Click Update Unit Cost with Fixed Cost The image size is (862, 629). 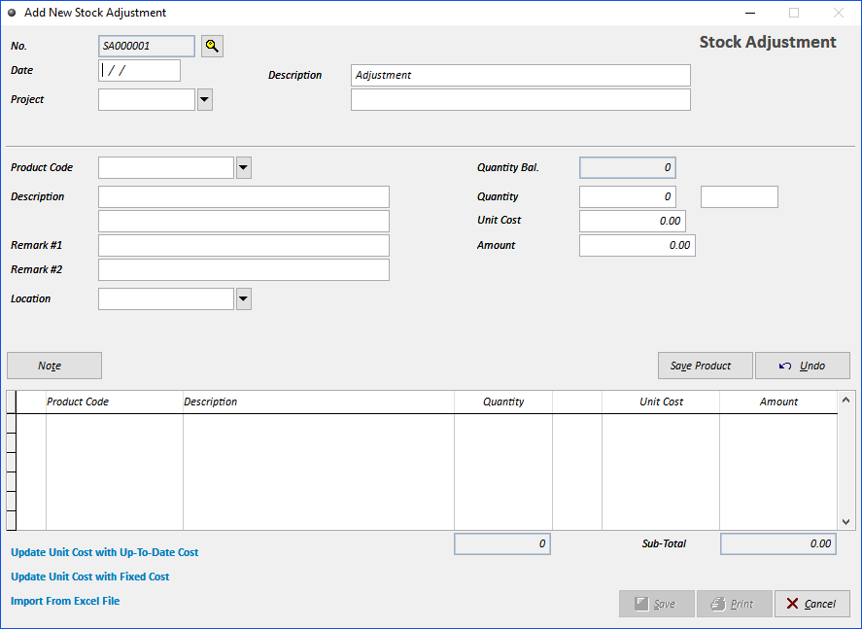[90, 577]
